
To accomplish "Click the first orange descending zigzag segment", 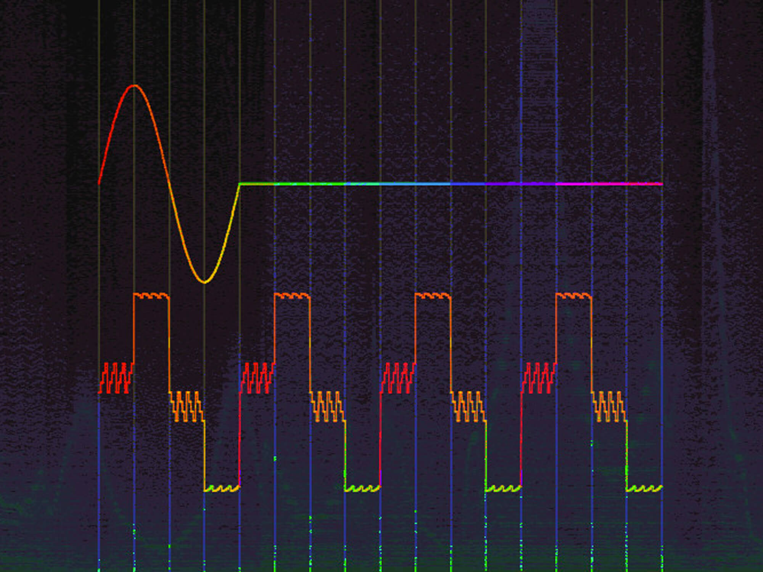I will (x=187, y=407).
